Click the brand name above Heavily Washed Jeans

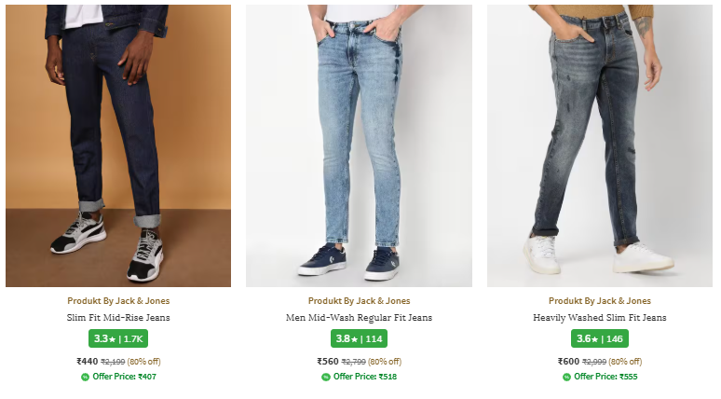tap(599, 301)
